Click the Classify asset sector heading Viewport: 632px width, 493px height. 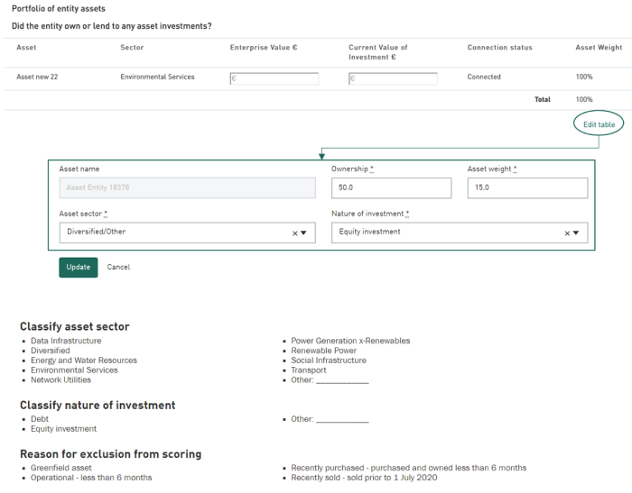[x=74, y=326]
